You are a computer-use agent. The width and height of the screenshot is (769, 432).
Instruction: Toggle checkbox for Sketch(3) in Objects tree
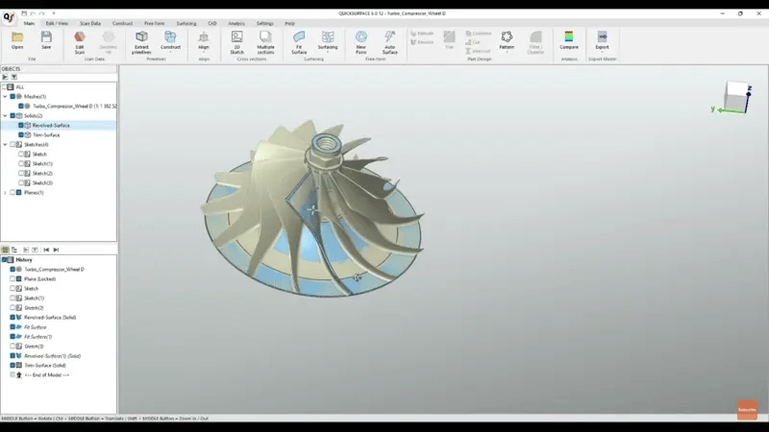(x=21, y=183)
